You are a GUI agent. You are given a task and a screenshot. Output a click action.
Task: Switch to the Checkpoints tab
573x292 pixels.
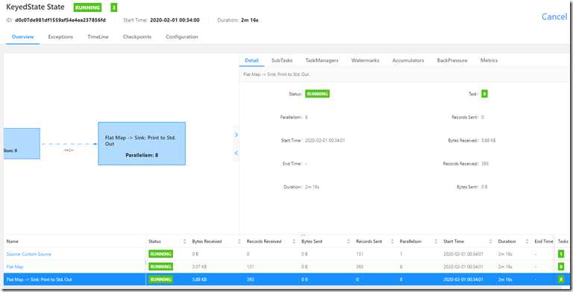137,36
